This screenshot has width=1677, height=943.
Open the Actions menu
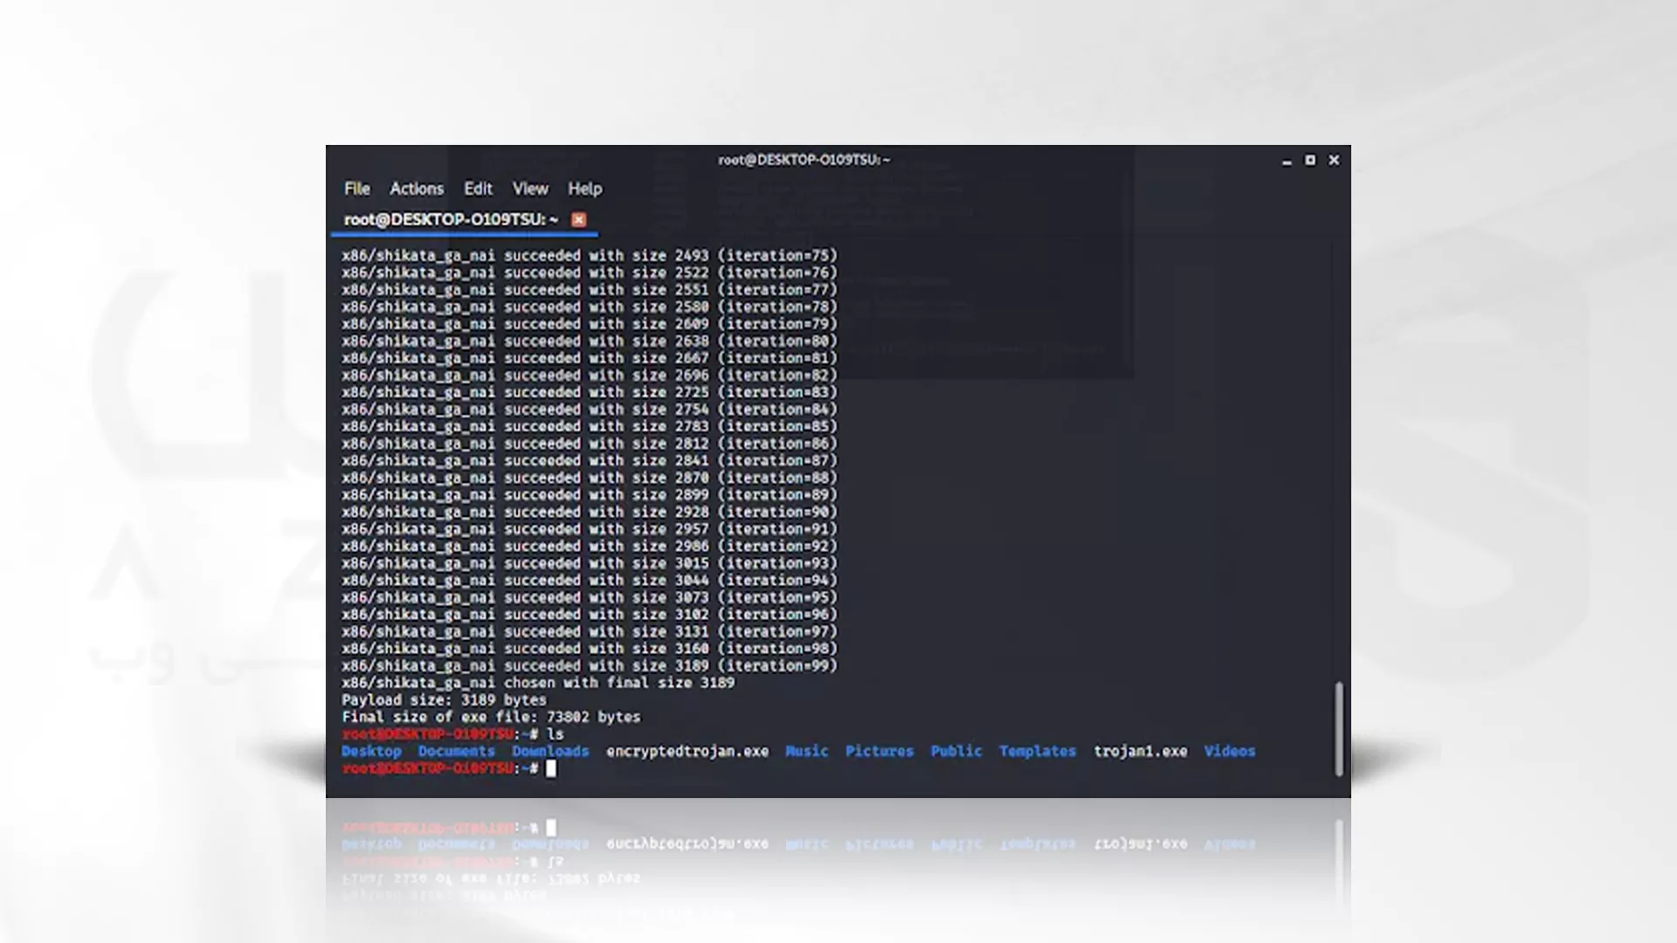[x=417, y=189]
